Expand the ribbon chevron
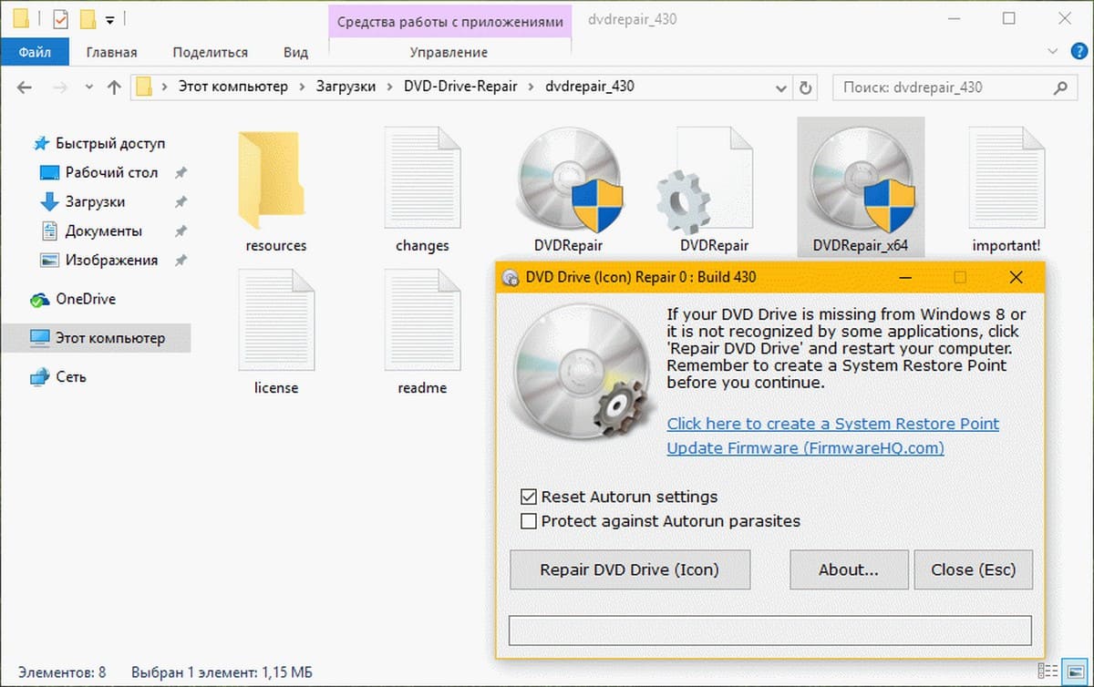This screenshot has width=1094, height=687. click(1053, 52)
